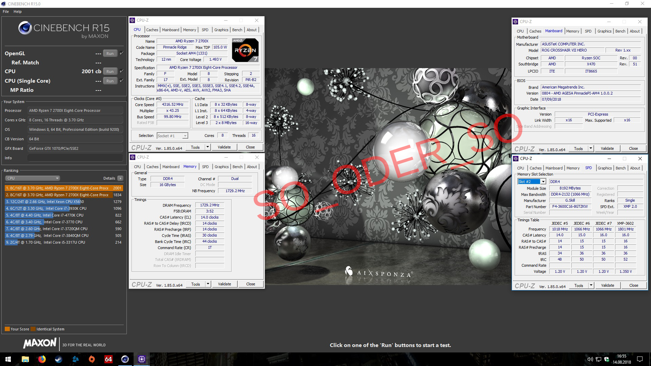Click the Battle.net taskbar icon

pos(75,359)
